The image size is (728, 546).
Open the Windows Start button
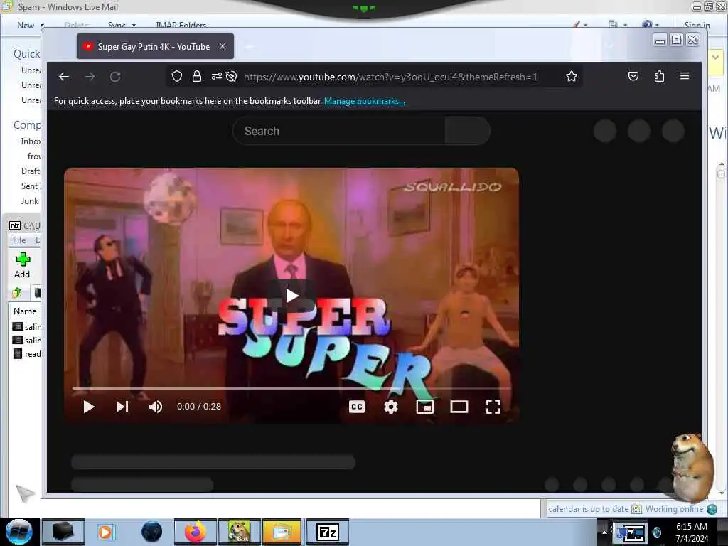coord(18,532)
